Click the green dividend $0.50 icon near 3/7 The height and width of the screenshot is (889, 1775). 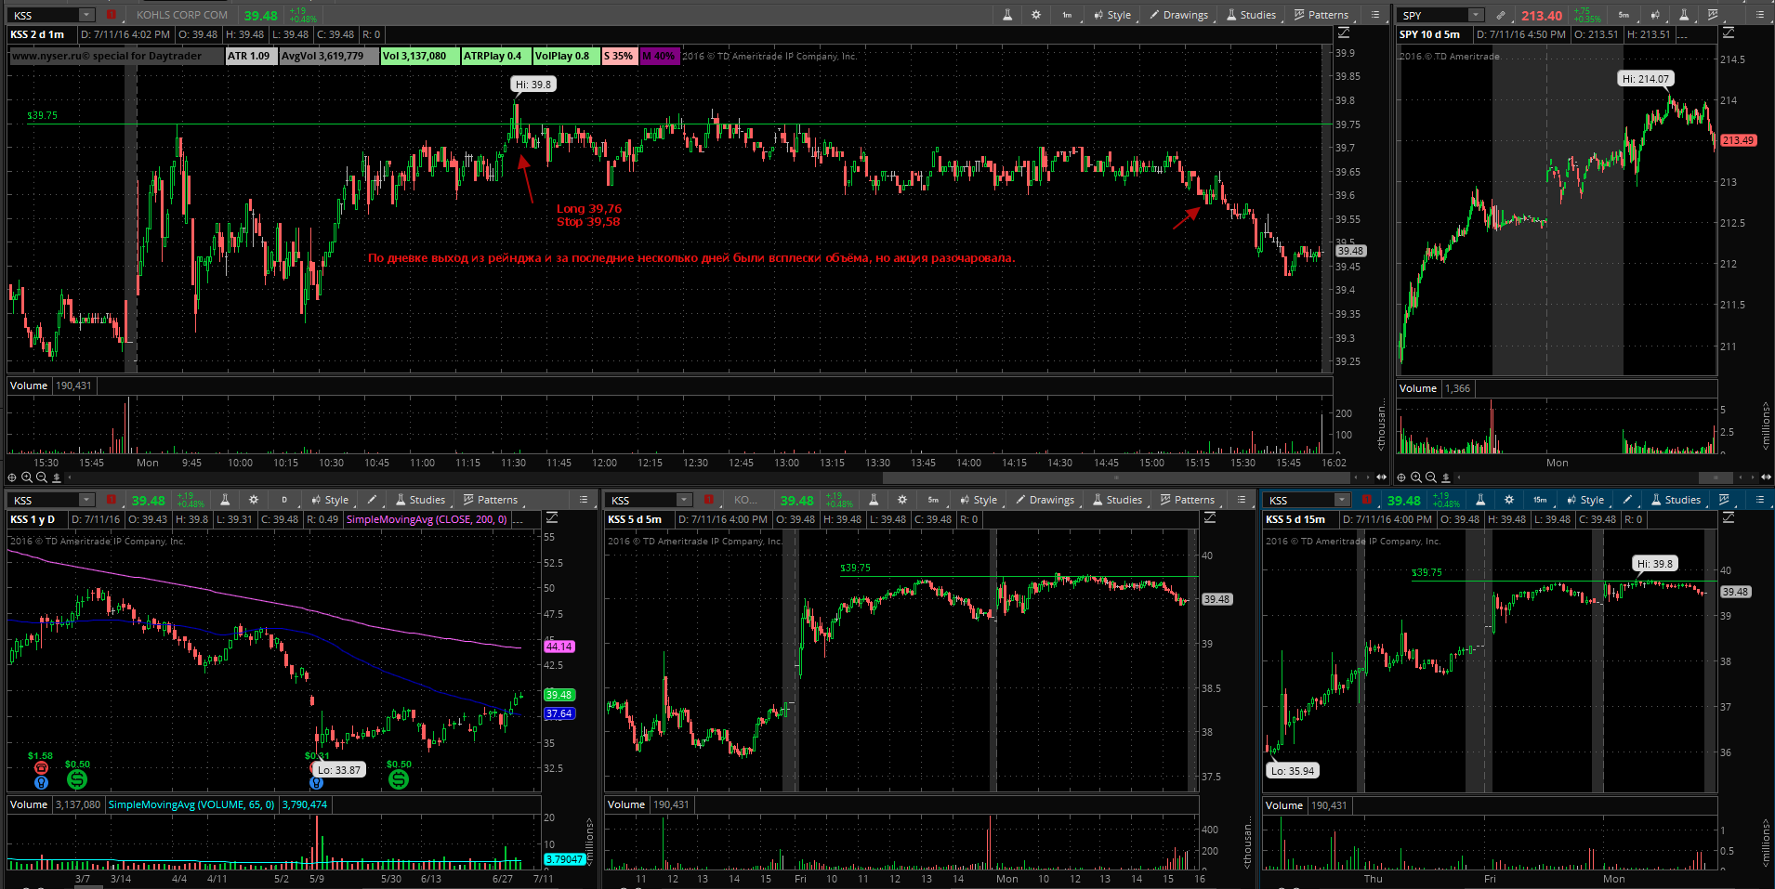coord(77,780)
